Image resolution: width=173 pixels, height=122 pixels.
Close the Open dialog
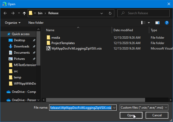(169, 4)
